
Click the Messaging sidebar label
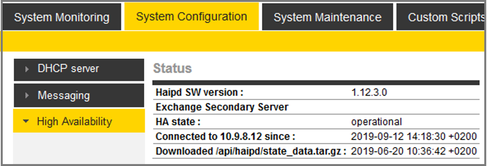point(63,95)
